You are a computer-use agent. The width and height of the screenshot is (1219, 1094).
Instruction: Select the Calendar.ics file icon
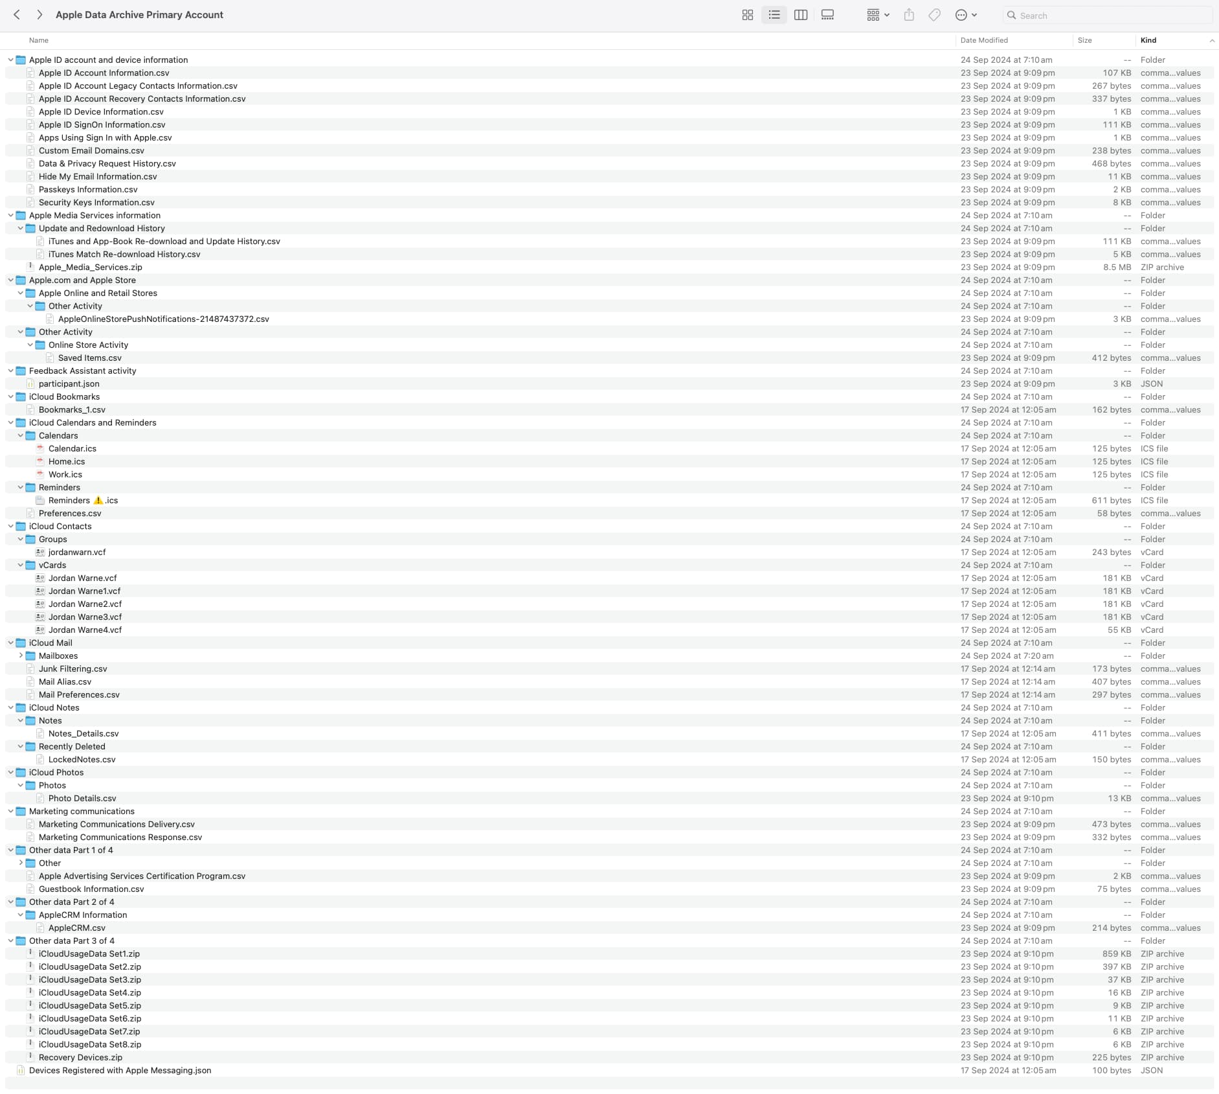pyautogui.click(x=40, y=448)
